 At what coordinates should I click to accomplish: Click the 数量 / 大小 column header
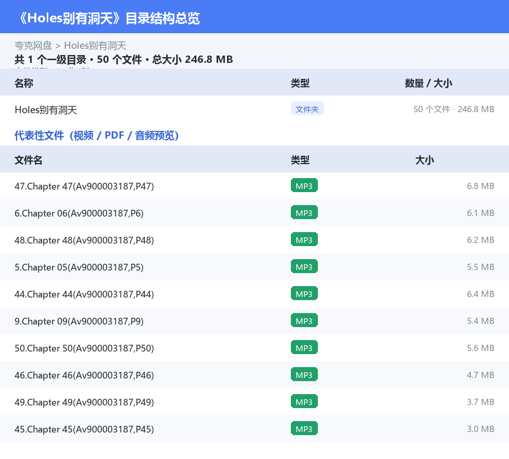point(428,83)
